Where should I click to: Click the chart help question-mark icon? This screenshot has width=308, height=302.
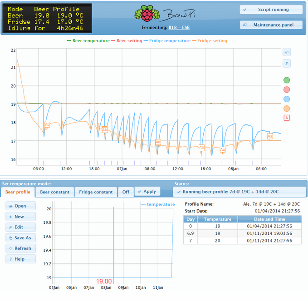point(286,63)
